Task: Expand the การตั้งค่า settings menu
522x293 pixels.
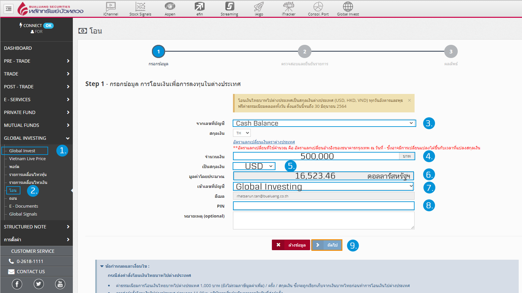Action: (x=36, y=240)
